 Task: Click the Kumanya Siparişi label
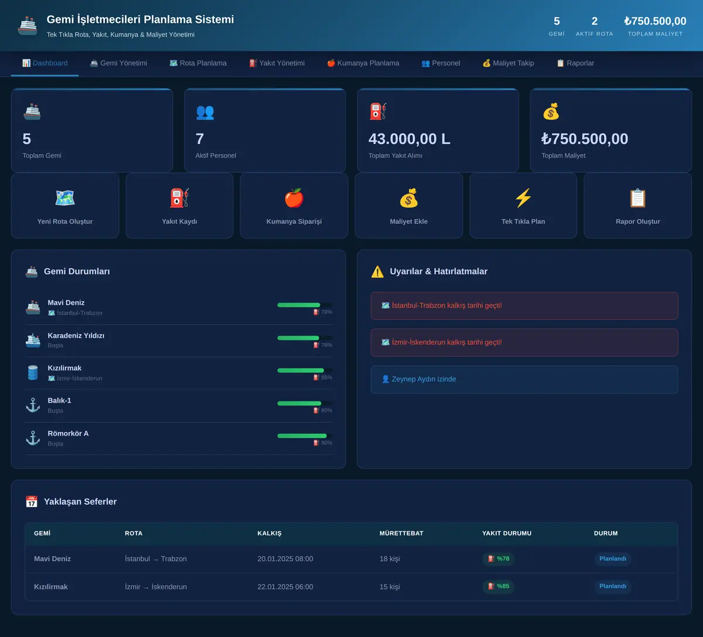294,222
